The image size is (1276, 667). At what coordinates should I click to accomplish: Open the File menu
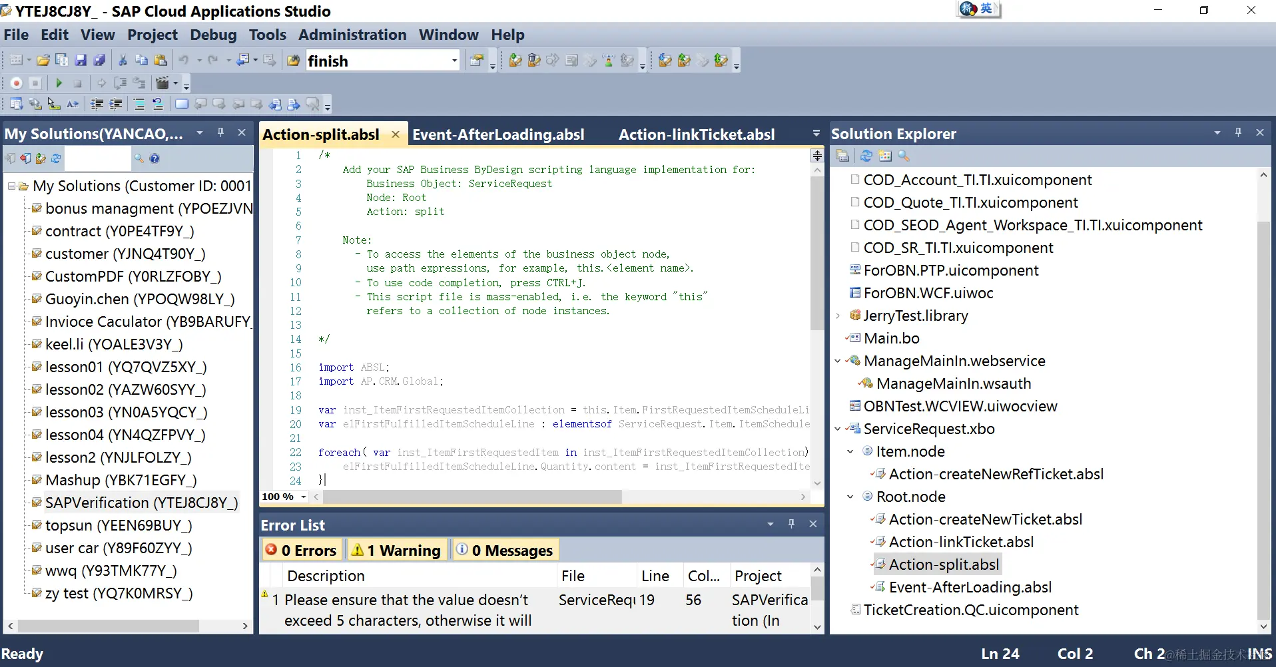(x=16, y=35)
